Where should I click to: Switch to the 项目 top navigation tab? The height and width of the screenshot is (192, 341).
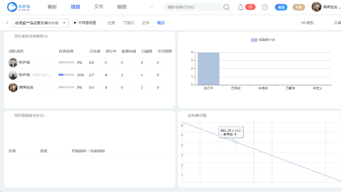(x=75, y=7)
